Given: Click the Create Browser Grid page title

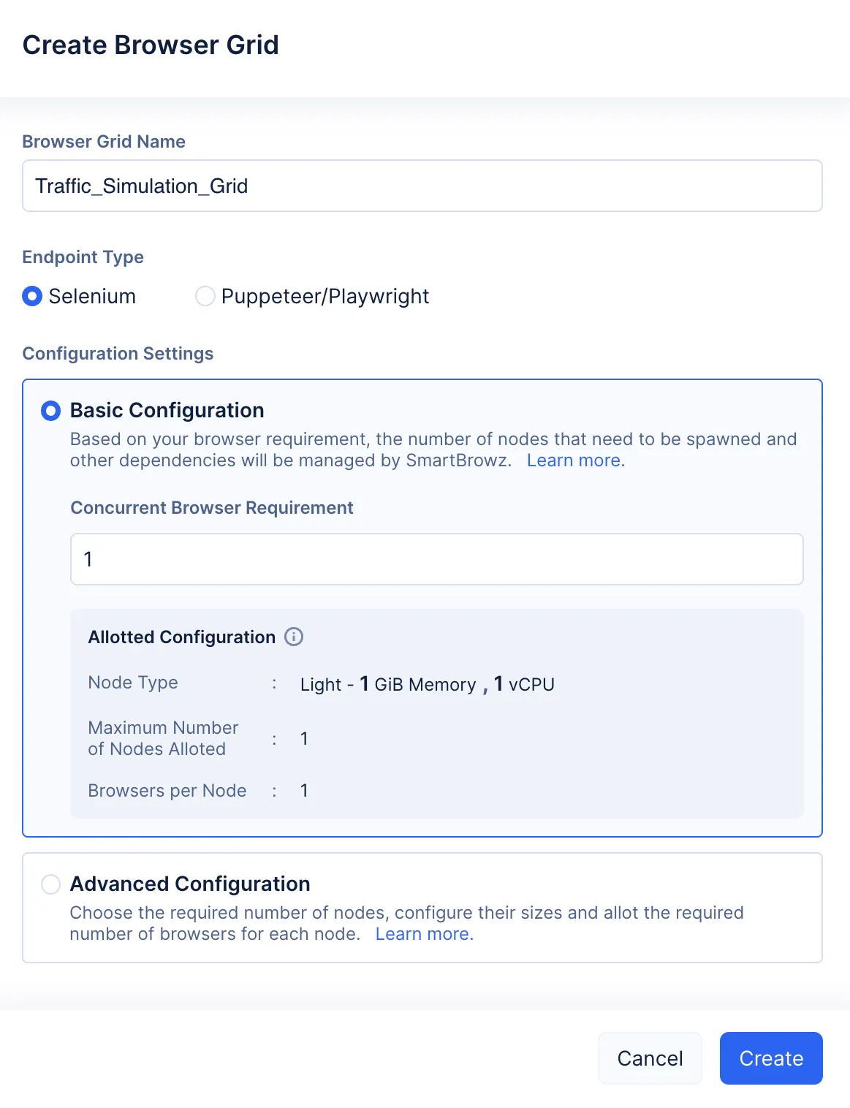Looking at the screenshot, I should (x=151, y=45).
